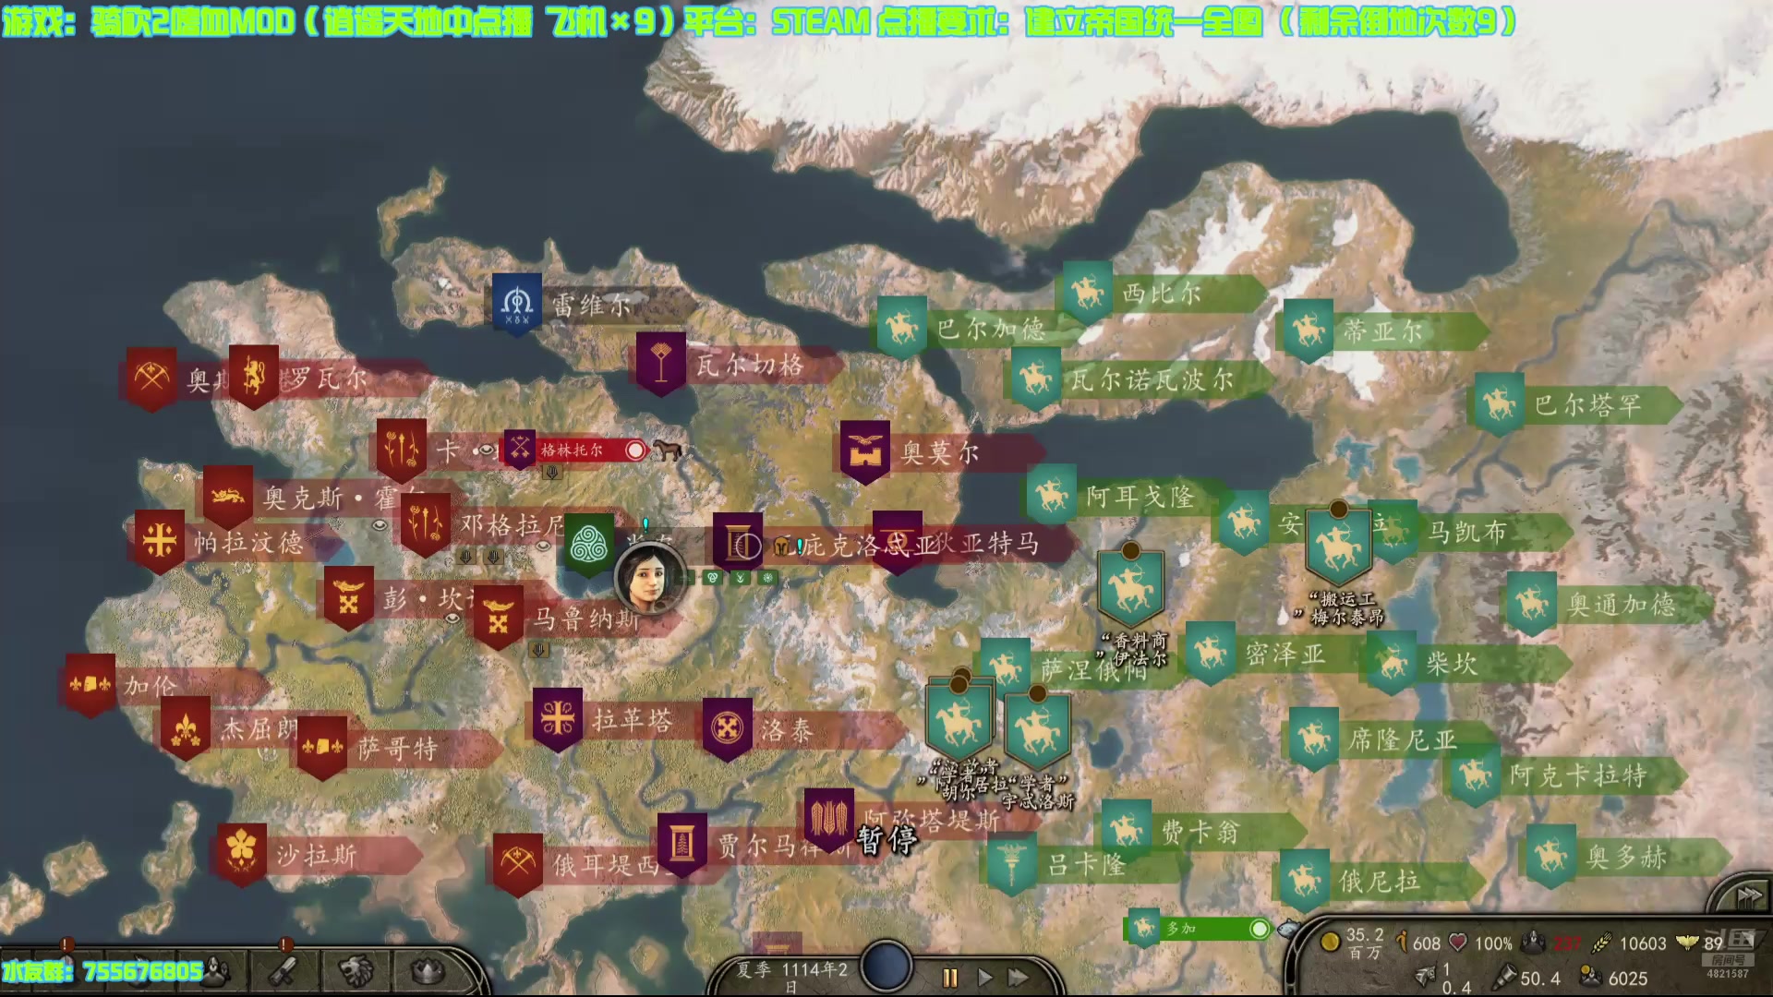This screenshot has width=1773, height=997.
Task: Click the fast-forward arrows in the corner
Action: [x=1749, y=896]
